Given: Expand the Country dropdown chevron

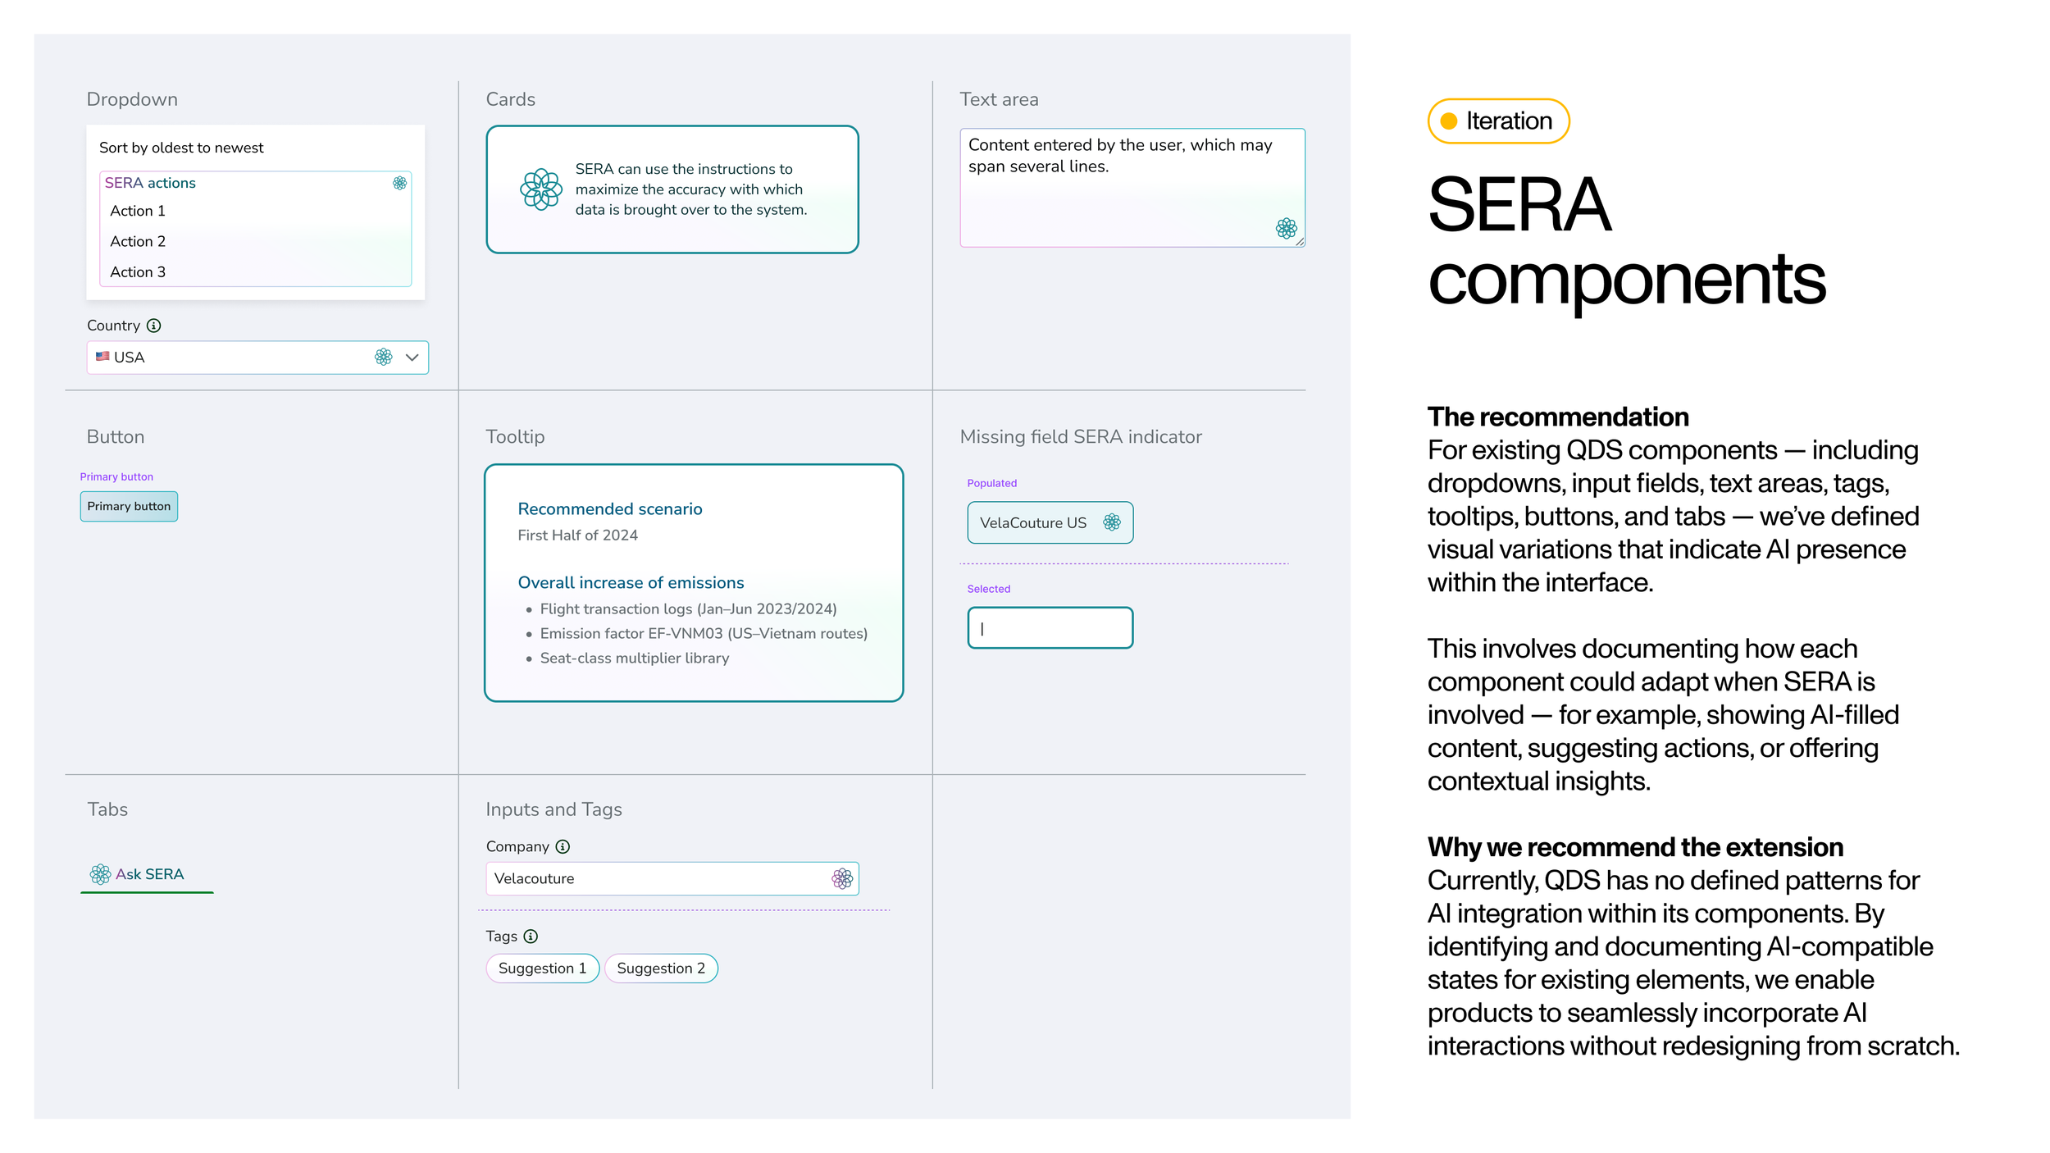Looking at the screenshot, I should pyautogui.click(x=412, y=358).
